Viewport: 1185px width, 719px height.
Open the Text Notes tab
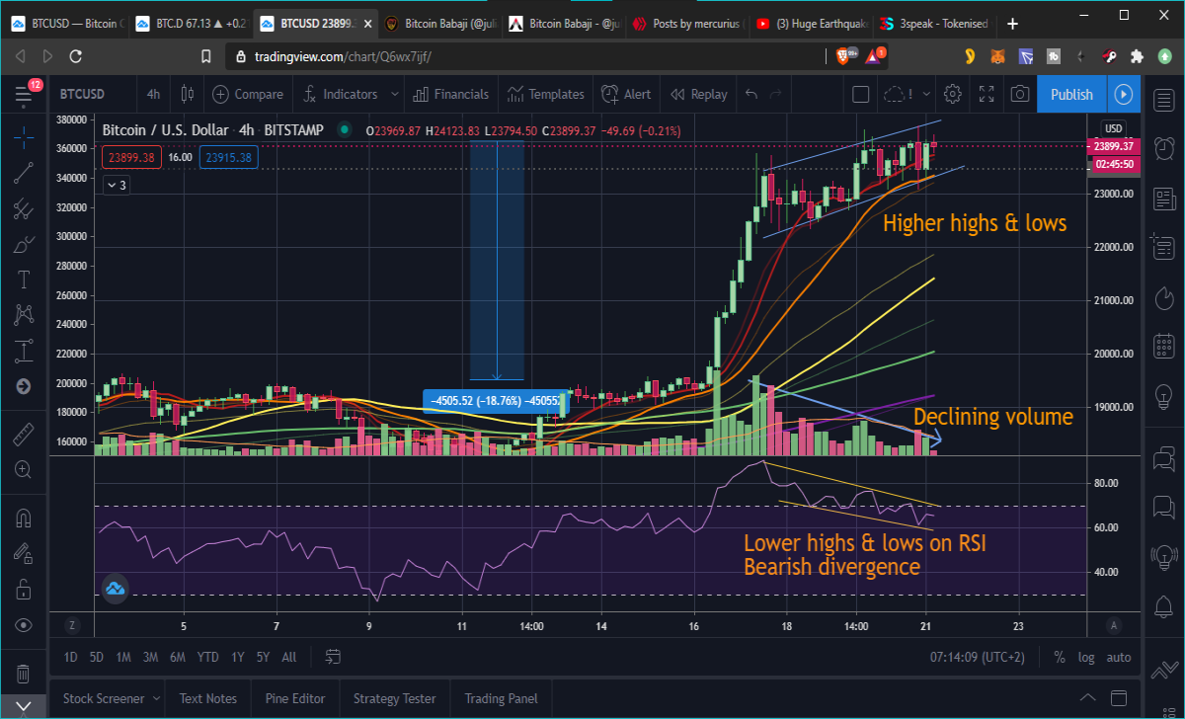tap(208, 698)
